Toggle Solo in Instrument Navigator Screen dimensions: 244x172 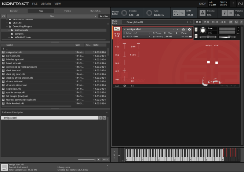click(x=101, y=118)
